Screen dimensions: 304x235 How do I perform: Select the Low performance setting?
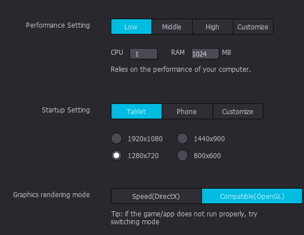pyautogui.click(x=131, y=27)
